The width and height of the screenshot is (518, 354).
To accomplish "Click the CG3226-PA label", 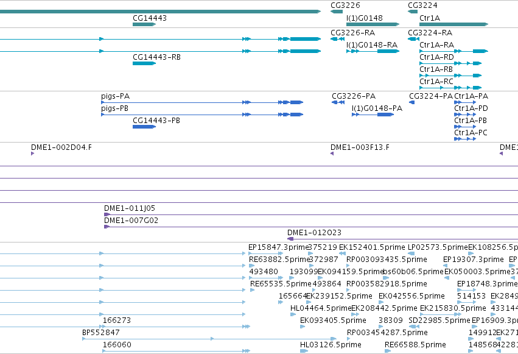I will (354, 96).
